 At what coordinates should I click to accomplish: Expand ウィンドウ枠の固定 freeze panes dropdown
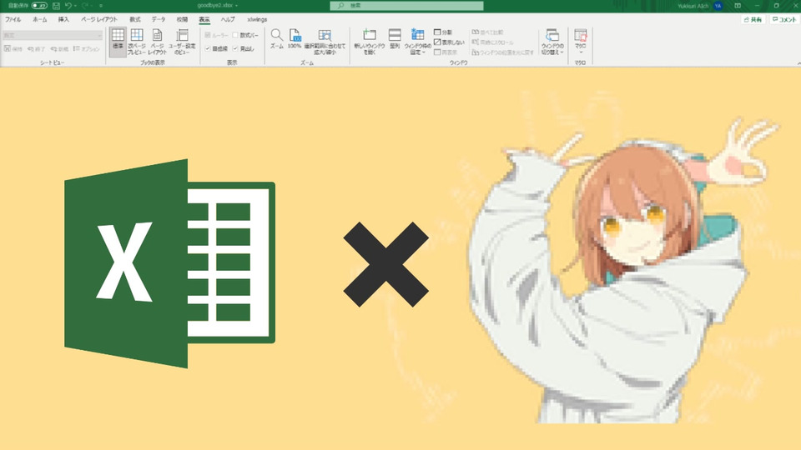coord(417,42)
